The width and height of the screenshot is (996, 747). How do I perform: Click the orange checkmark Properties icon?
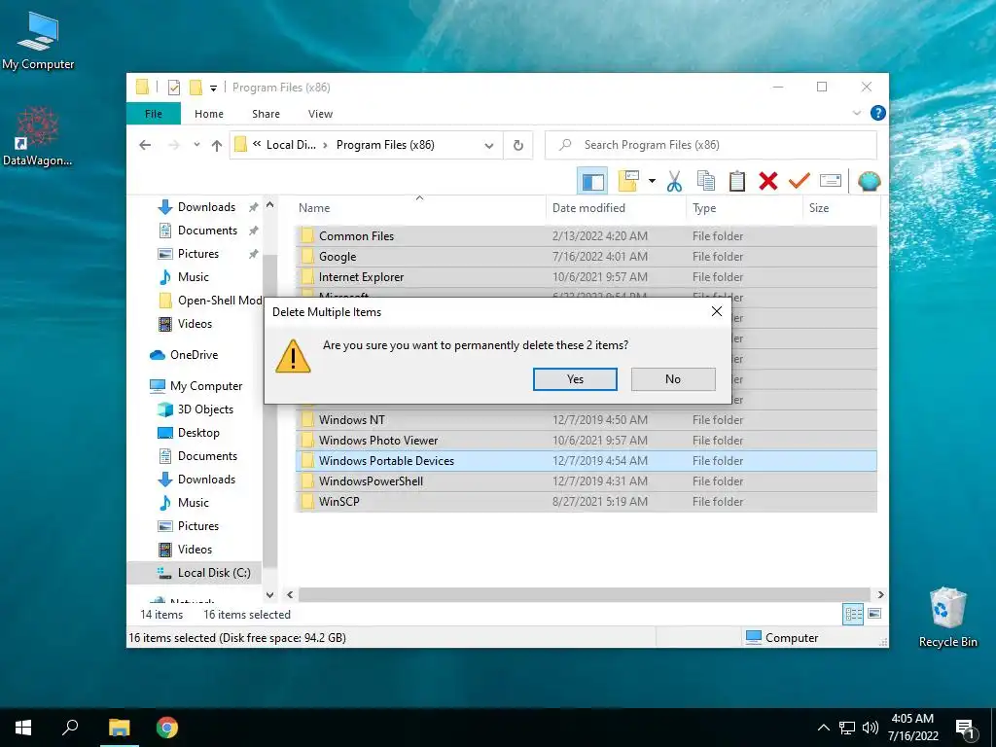(799, 181)
